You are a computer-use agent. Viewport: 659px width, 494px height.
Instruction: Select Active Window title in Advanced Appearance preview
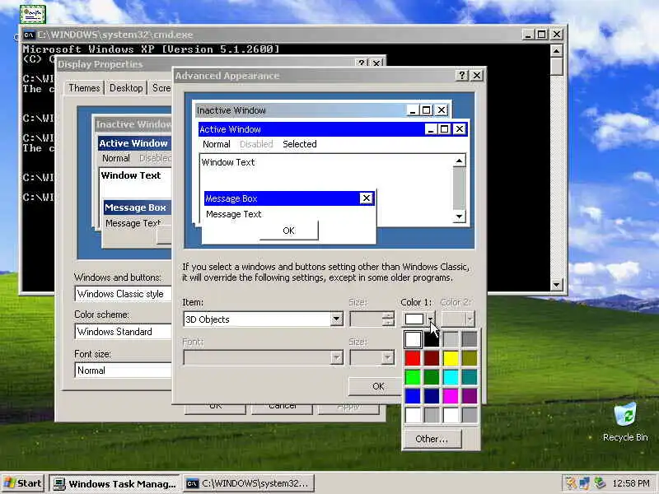click(230, 129)
